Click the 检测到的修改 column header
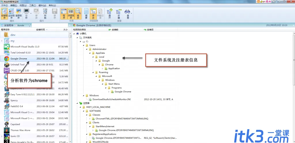The width and height of the screenshot is (295, 143). tap(80, 30)
